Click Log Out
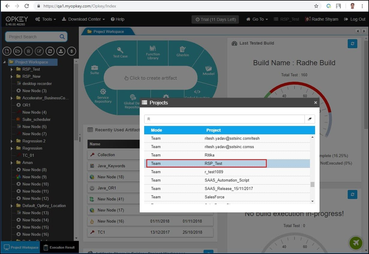Screen dimensions: 369x254 (355, 19)
